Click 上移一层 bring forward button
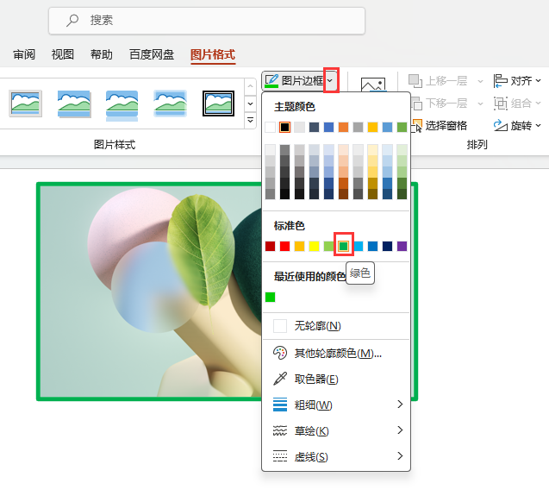549x502 pixels. point(438,81)
